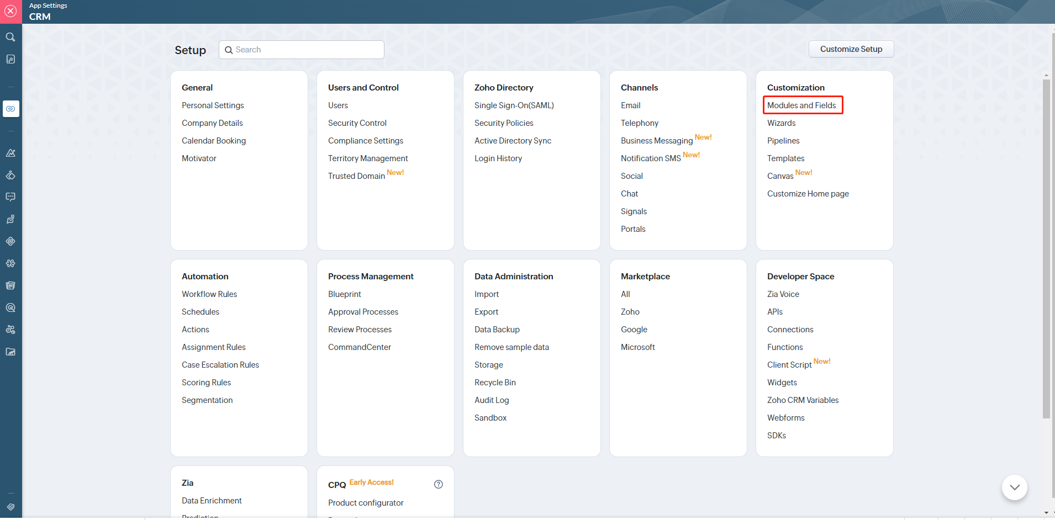Open Zia Voice in Developer Space
The width and height of the screenshot is (1055, 520).
point(783,294)
